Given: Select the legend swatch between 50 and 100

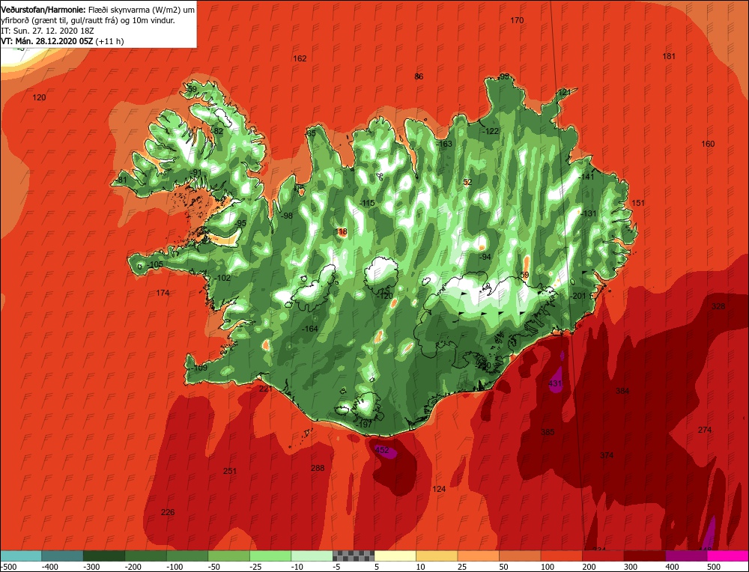Looking at the screenshot, I should click(x=520, y=556).
